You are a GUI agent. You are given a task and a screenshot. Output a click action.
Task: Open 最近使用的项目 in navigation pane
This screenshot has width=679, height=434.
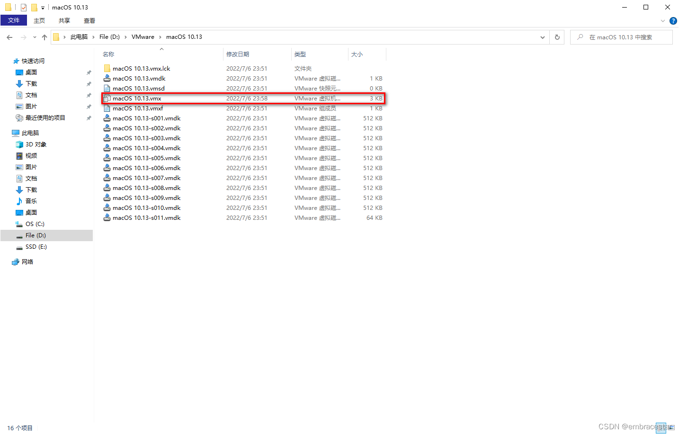pos(45,118)
